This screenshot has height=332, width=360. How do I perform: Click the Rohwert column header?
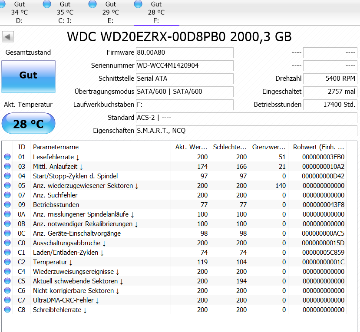[318, 147]
